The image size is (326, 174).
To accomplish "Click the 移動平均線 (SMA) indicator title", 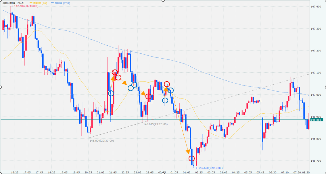I will 13,3.
